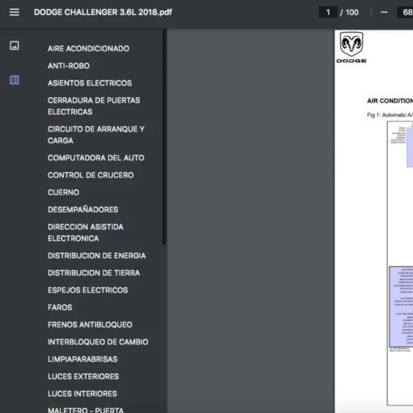Open COMPUTADORA DEL AUTO bookmark
The height and width of the screenshot is (413, 413).
click(96, 158)
